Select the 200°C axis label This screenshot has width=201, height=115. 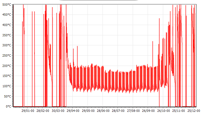(x=6, y=66)
